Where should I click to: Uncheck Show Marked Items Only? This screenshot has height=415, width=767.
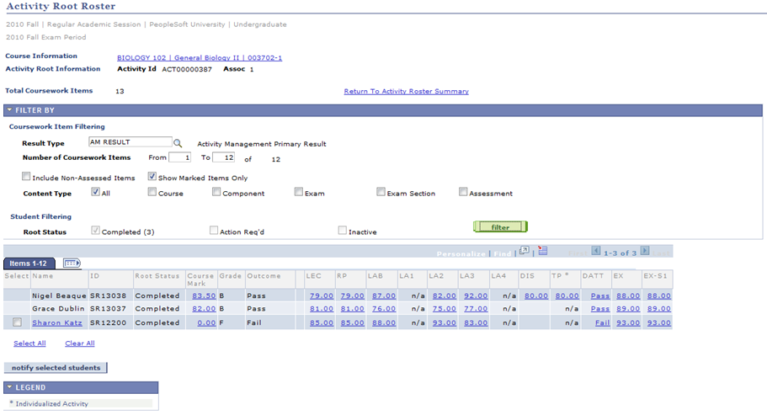point(152,177)
